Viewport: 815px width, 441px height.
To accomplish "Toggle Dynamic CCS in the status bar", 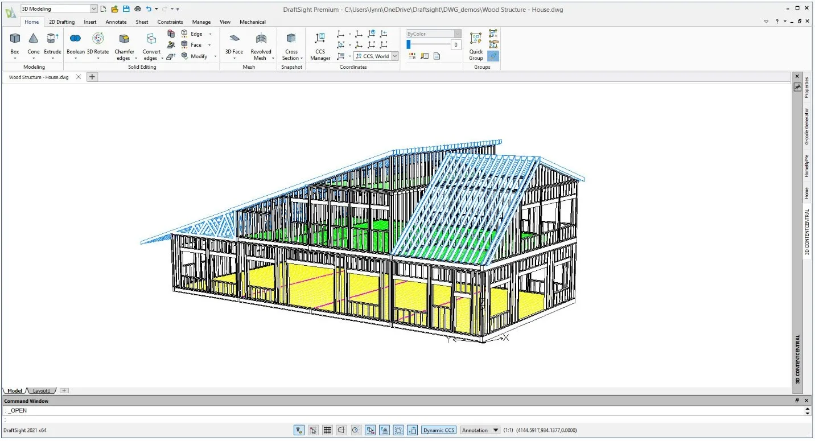I will (438, 430).
